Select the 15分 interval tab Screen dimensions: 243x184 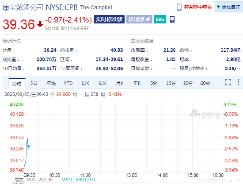(x=171, y=83)
